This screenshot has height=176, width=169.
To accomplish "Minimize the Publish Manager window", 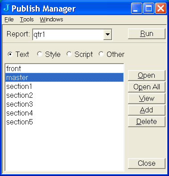I will coord(136,8).
